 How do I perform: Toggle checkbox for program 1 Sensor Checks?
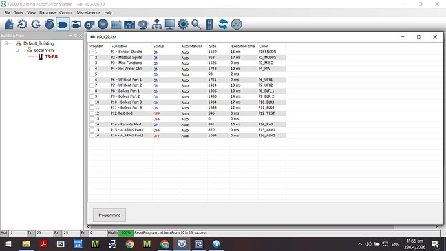tap(92, 52)
